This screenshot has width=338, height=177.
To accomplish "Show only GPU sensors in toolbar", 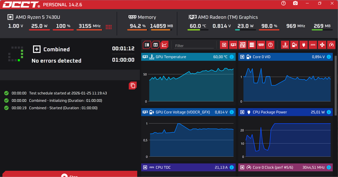I will [233, 45].
